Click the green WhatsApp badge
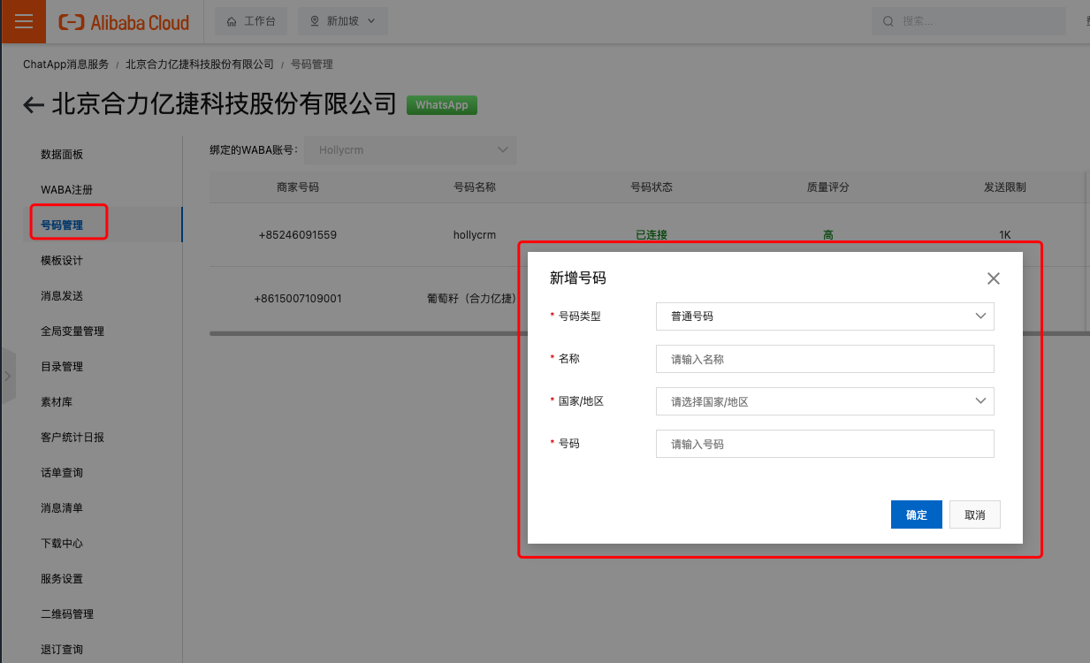Image resolution: width=1090 pixels, height=663 pixels. 442,105
